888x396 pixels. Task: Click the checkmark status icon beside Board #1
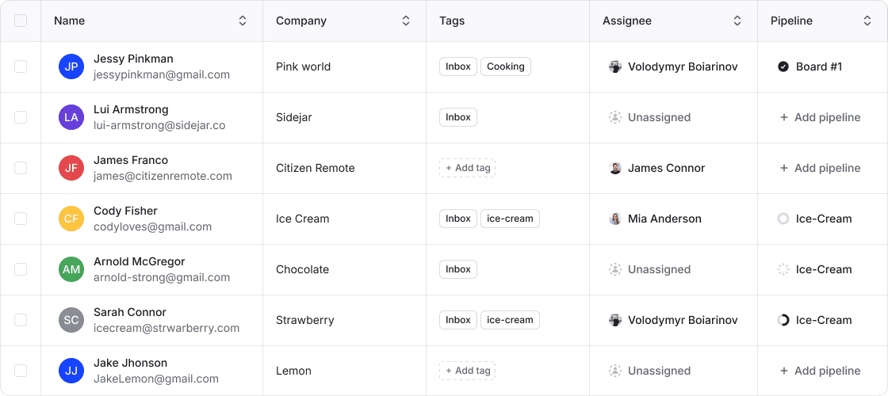783,67
